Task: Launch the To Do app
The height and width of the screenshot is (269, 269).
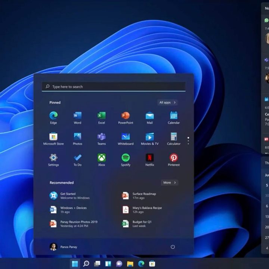Action: [x=77, y=160]
